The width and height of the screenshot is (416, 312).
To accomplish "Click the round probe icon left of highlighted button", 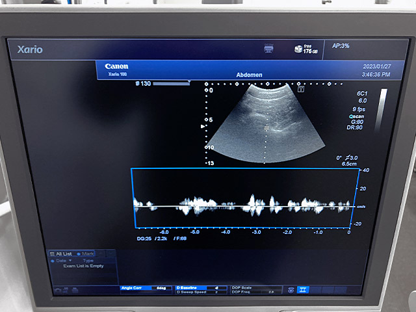I will (291, 290).
